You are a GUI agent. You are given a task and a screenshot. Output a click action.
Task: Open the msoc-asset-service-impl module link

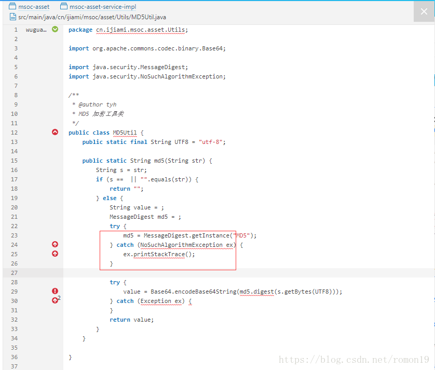tap(103, 7)
